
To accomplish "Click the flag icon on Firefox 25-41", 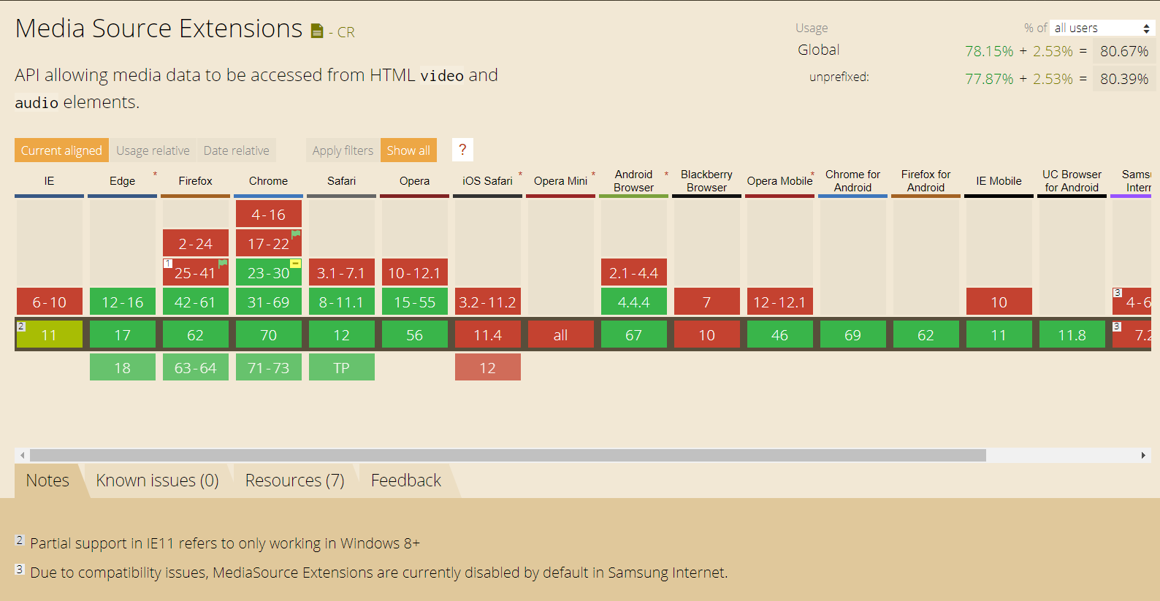I will click(x=223, y=263).
